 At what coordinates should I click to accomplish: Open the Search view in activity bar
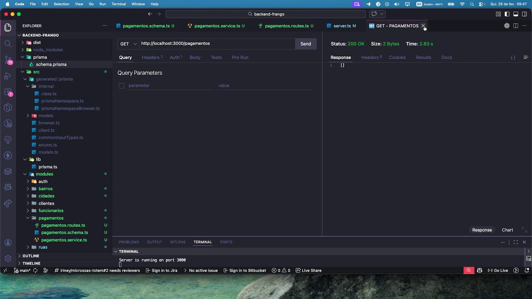pyautogui.click(x=8, y=44)
